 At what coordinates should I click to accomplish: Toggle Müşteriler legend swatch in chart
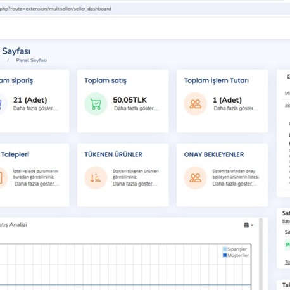[x=225, y=255]
